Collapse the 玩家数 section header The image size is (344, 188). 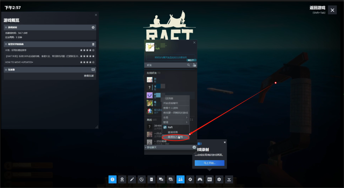[50, 70]
